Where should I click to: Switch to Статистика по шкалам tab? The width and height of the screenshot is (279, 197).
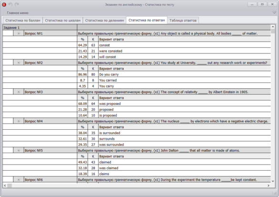click(62, 21)
